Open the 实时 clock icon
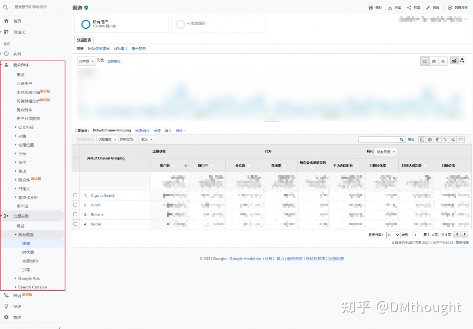The height and width of the screenshot is (329, 473). click(x=6, y=54)
